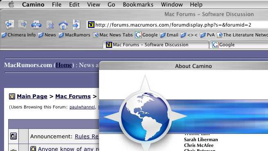The height and width of the screenshot is (151, 268).
Task: Select the name Chris McAfee in credits
Action: (x=199, y=145)
